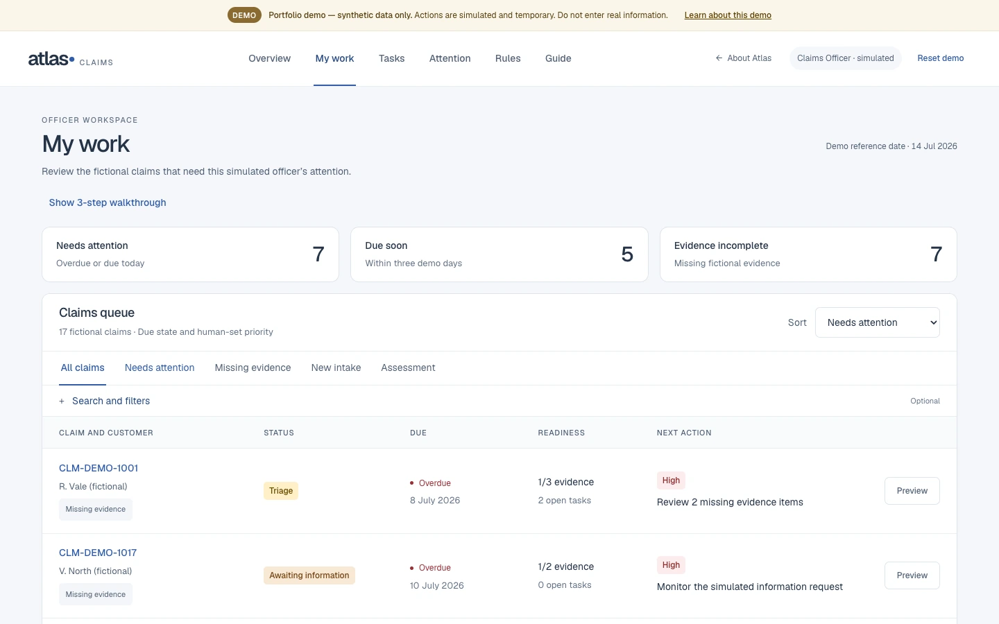The image size is (999, 624).
Task: Open the Sort dropdown showing Needs attention
Action: pos(878,322)
